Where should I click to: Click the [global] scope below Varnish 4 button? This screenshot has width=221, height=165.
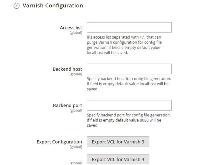76,163
